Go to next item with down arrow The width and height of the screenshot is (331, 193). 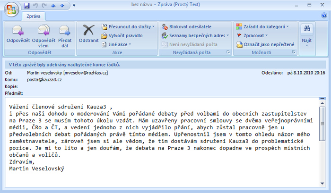click(62, 5)
